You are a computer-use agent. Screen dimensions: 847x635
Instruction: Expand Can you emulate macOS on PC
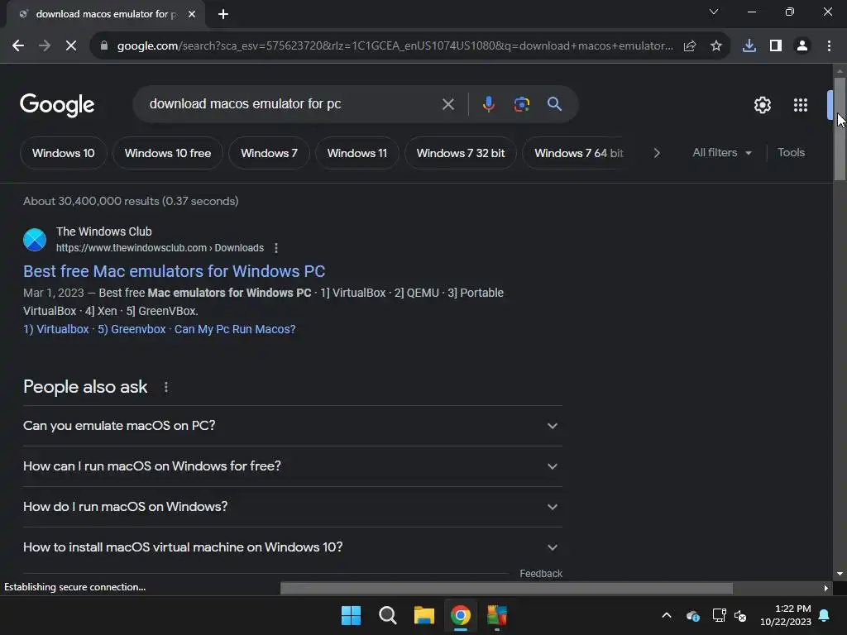[292, 426]
